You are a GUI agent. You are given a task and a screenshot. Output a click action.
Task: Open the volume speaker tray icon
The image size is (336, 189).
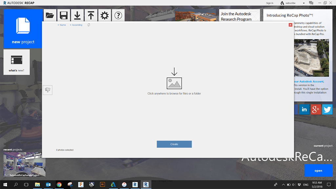point(294,185)
